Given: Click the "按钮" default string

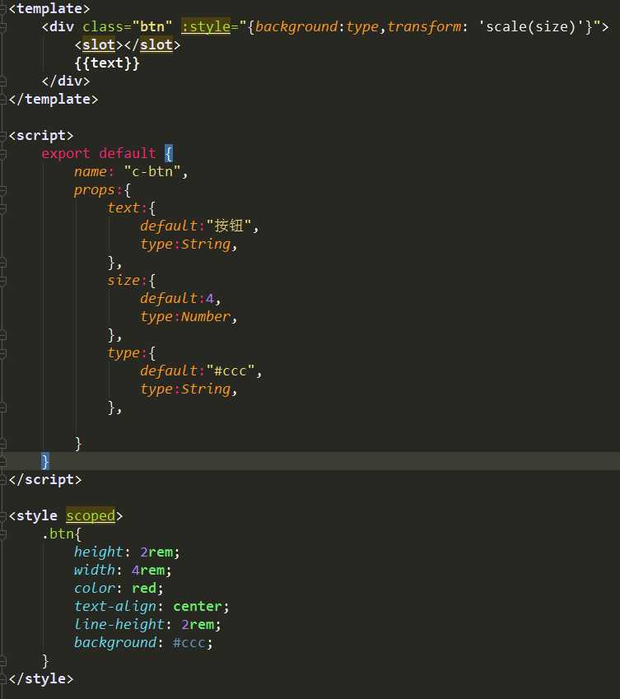Looking at the screenshot, I should point(229,226).
